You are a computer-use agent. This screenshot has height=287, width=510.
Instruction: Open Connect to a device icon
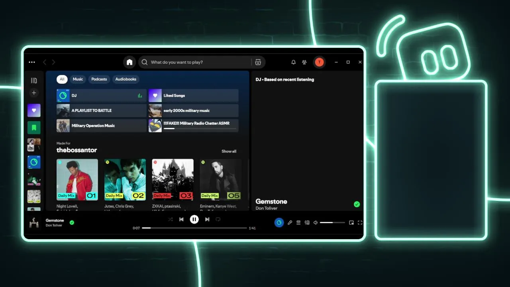(x=307, y=223)
